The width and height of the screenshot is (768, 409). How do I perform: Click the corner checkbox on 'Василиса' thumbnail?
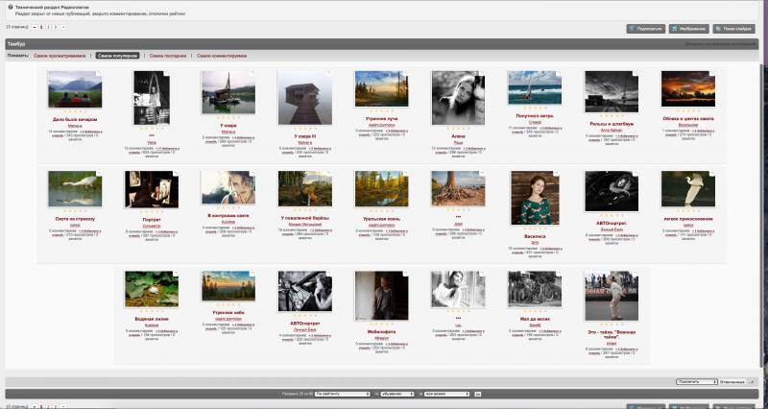coord(557,174)
